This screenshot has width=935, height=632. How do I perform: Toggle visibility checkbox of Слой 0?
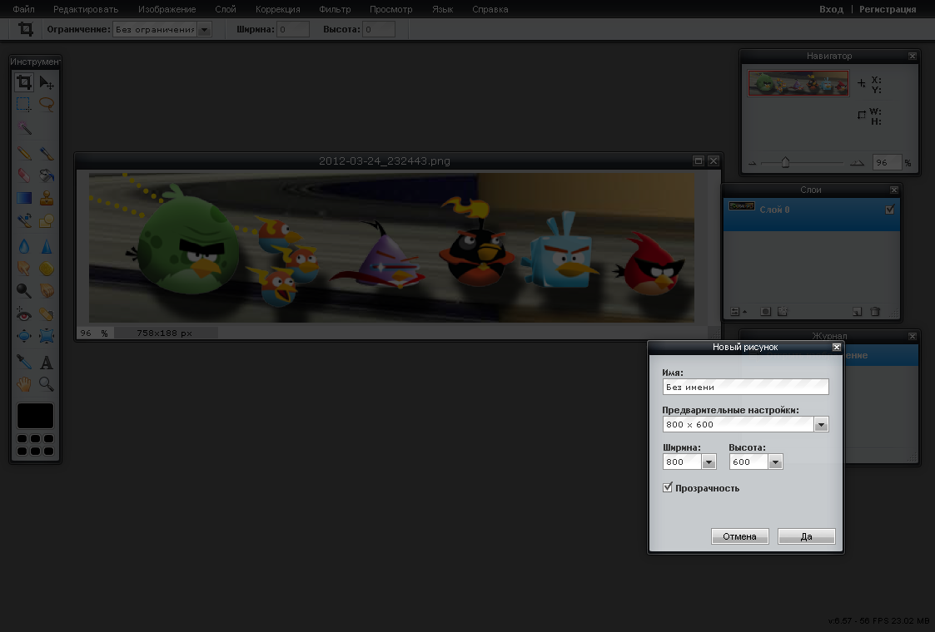pyautogui.click(x=890, y=209)
